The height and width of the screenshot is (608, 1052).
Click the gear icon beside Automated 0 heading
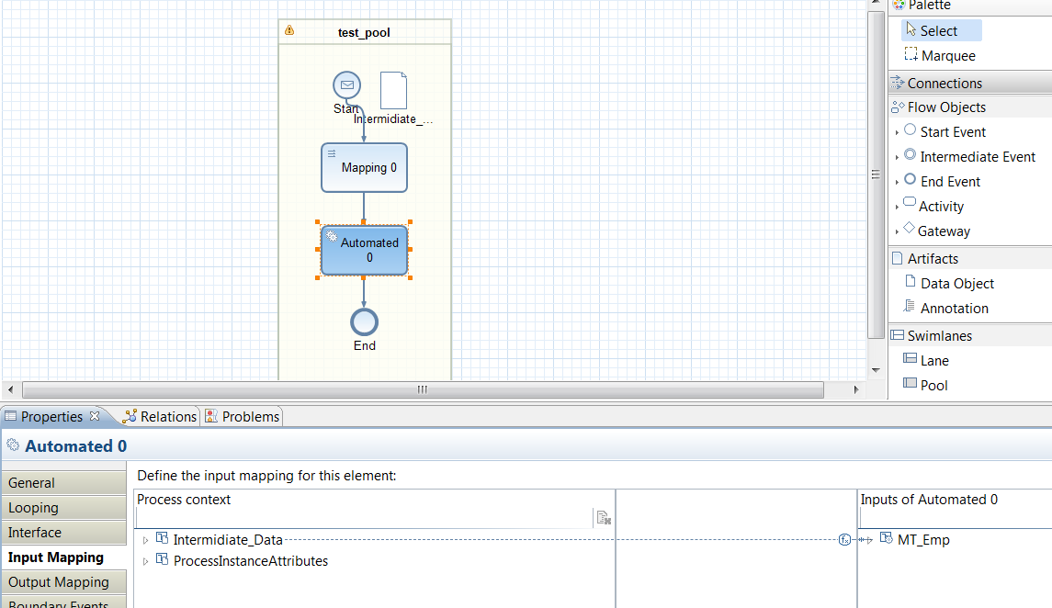[x=13, y=445]
